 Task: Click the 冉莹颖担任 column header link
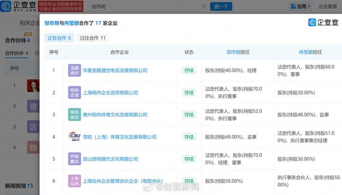click(310, 52)
